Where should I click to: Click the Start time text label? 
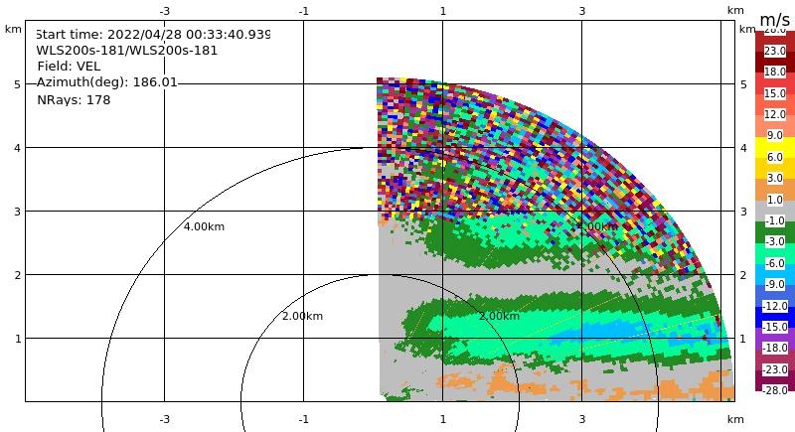[153, 35]
